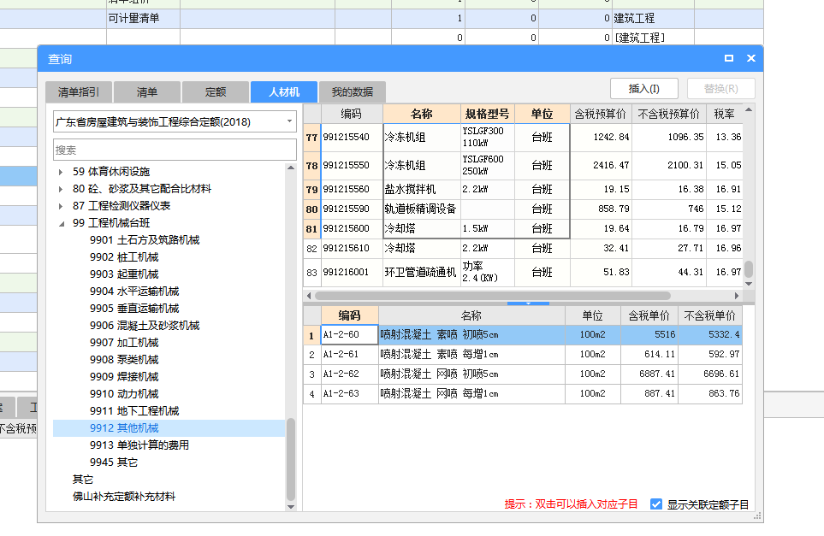Select 9910 动力机械 in tree
Viewport: 824px width, 536px height.
coord(124,394)
